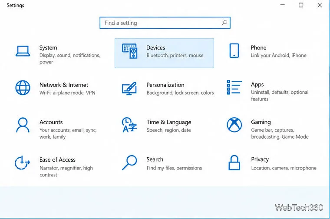Click the Devices keyboard and speaker icon
330x219 pixels.
(x=130, y=51)
